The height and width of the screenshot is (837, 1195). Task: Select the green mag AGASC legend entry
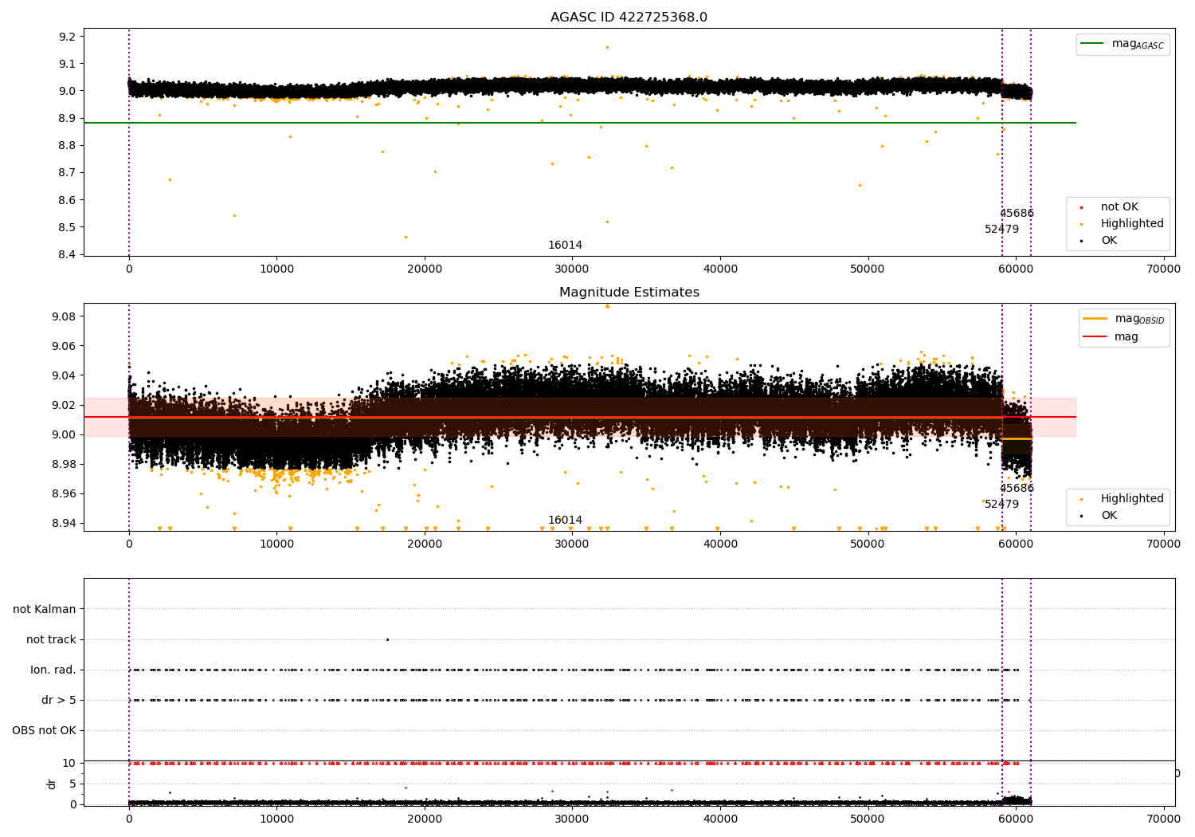[1123, 44]
